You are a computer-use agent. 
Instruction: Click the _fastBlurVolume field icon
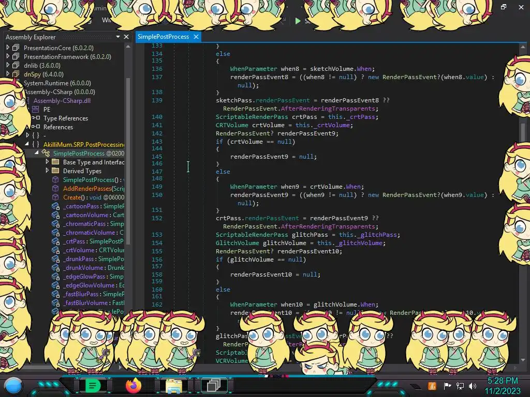pyautogui.click(x=55, y=302)
